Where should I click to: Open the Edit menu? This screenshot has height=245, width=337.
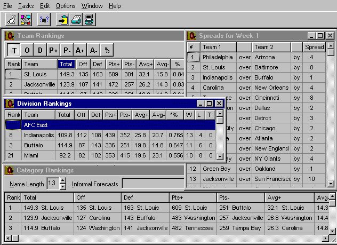click(45, 6)
